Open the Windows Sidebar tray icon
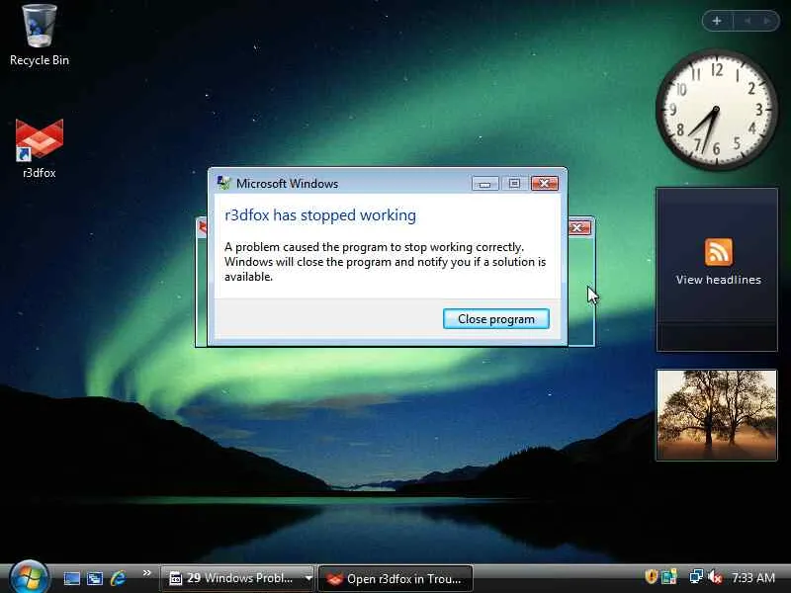The image size is (791, 593). coord(669,577)
